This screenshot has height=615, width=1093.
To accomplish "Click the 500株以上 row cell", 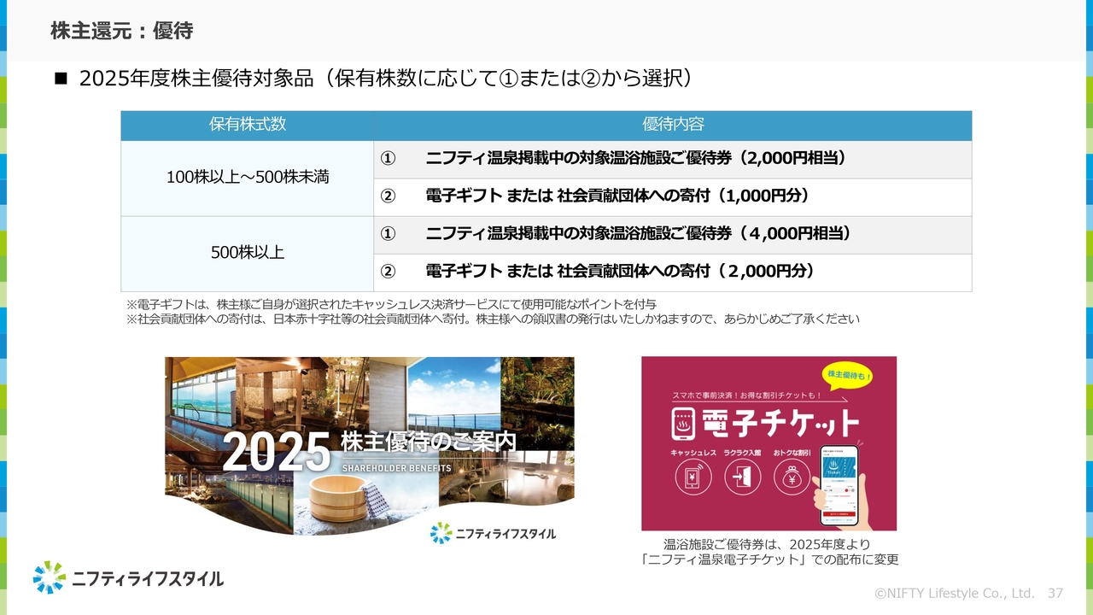I will click(x=247, y=253).
